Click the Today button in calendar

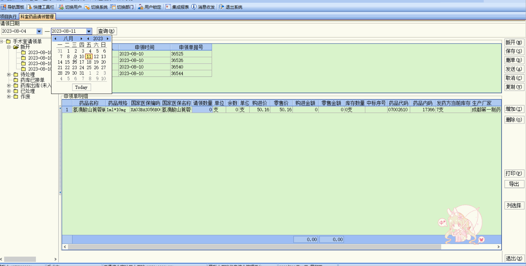(81, 87)
